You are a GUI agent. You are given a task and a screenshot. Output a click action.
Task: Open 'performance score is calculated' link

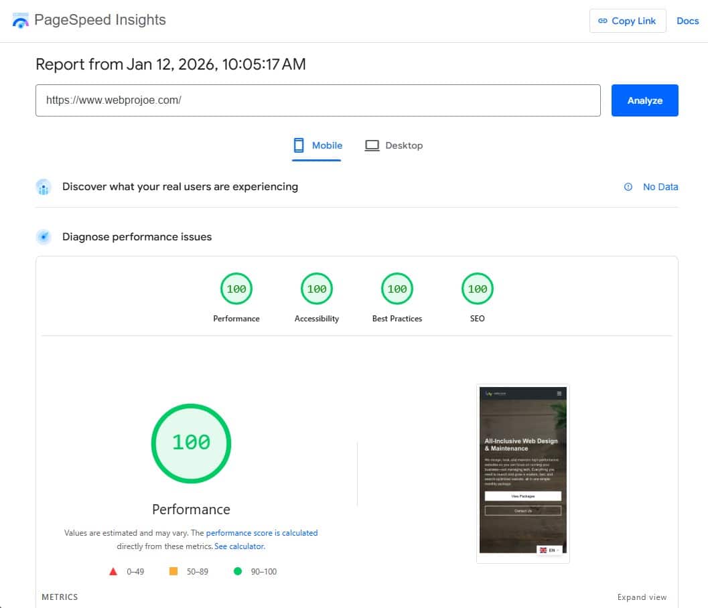262,533
